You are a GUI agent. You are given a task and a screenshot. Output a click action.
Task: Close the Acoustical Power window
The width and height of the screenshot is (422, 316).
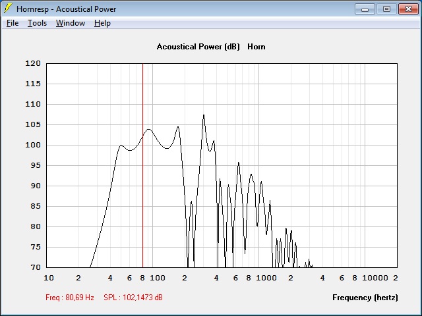408,9
